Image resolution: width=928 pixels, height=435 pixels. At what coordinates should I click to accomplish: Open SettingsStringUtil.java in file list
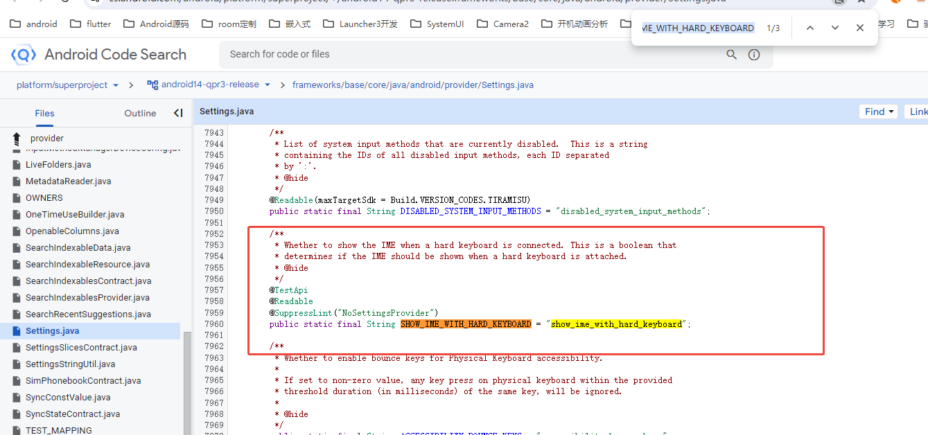click(70, 364)
